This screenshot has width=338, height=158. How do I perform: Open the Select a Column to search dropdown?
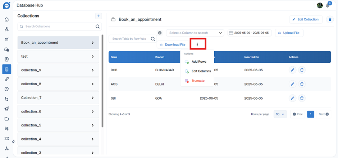click(x=195, y=33)
